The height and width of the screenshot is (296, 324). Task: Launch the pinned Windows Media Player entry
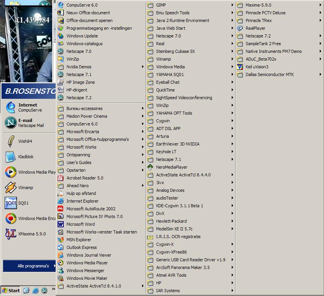(x=29, y=172)
